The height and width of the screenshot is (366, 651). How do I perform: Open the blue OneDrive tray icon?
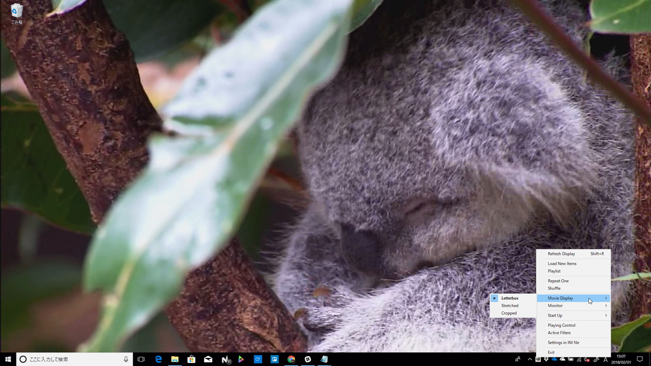pos(554,359)
